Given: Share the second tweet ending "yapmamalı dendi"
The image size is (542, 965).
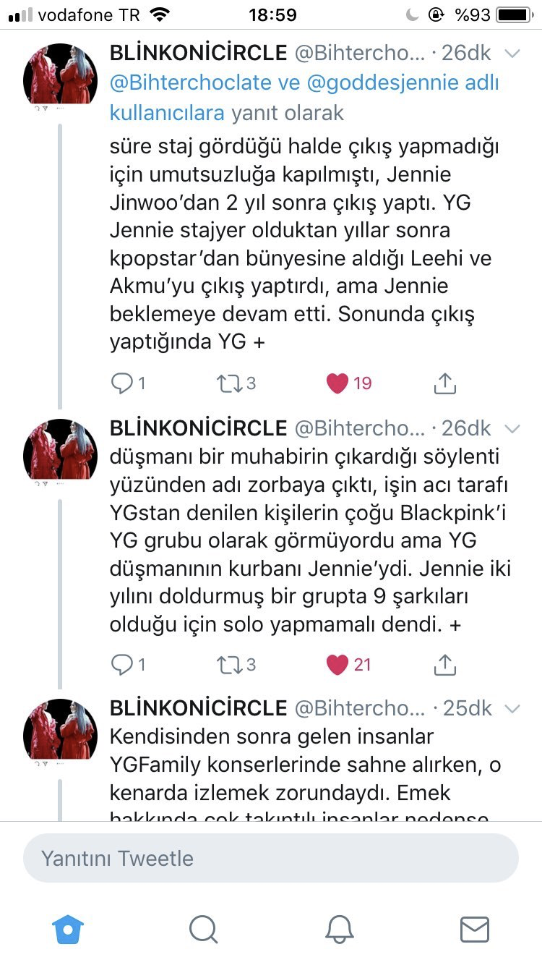Looking at the screenshot, I should [x=445, y=663].
